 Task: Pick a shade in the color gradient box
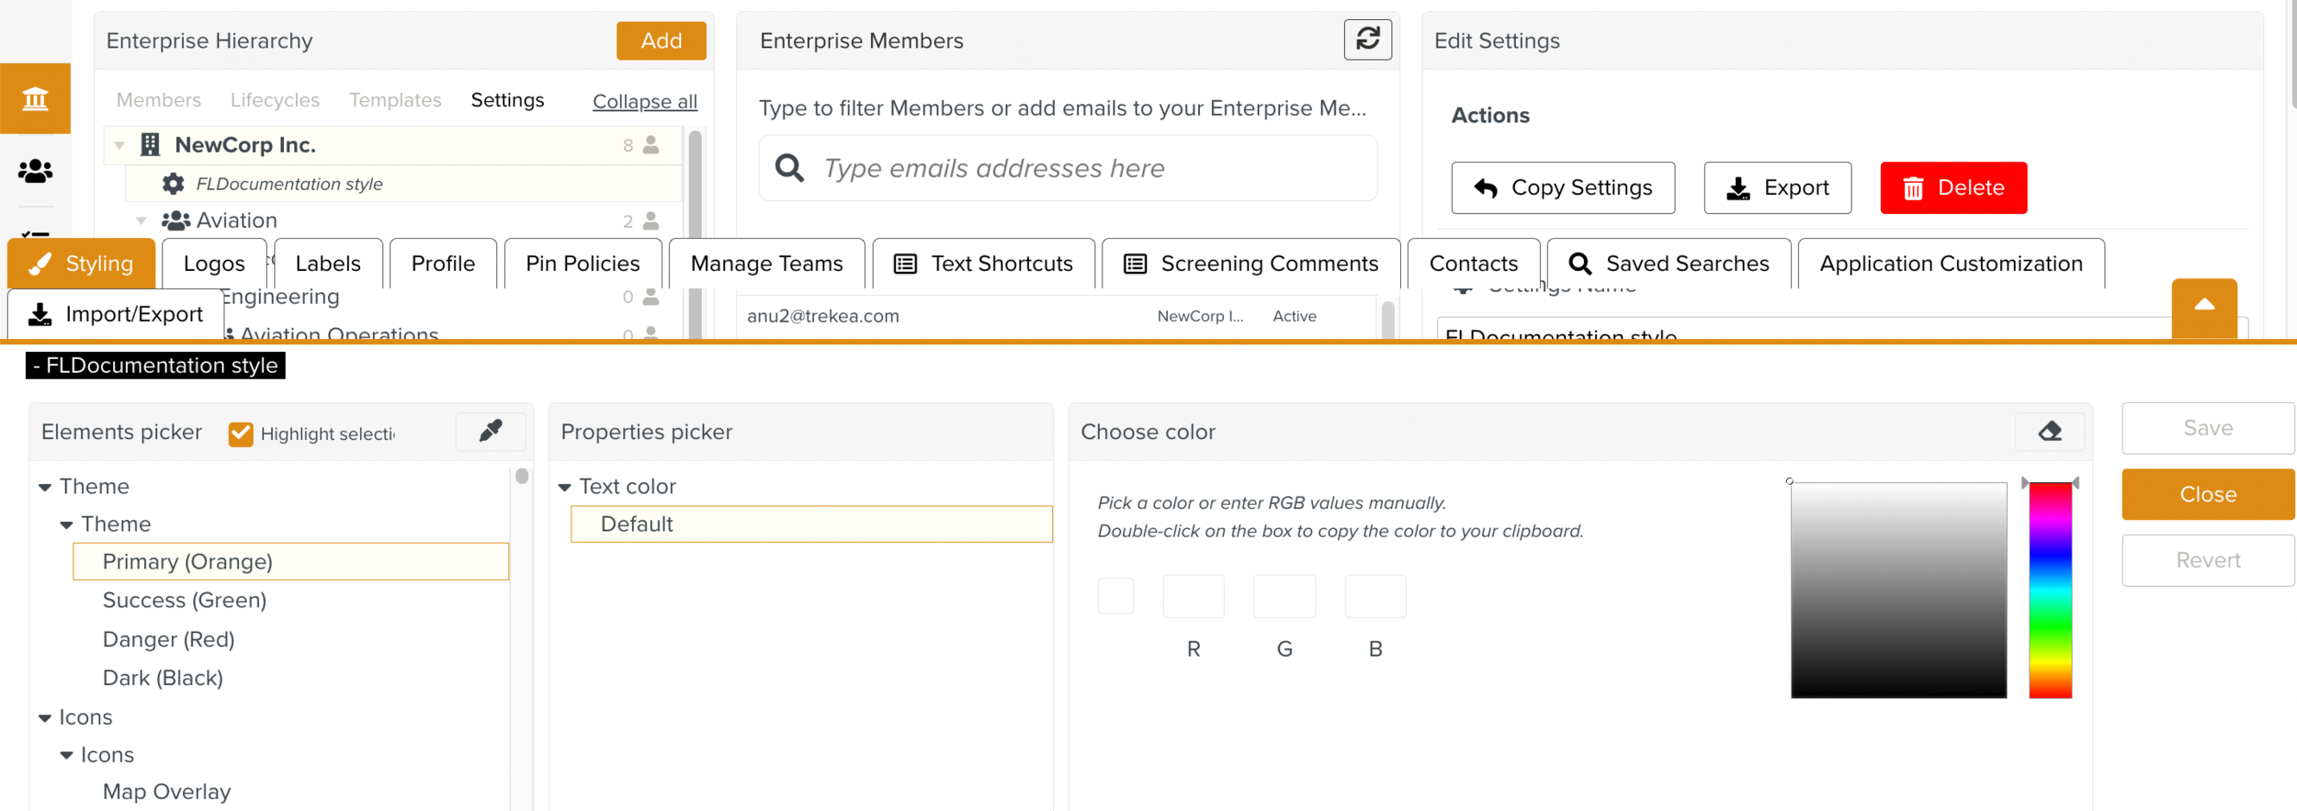coord(1898,590)
